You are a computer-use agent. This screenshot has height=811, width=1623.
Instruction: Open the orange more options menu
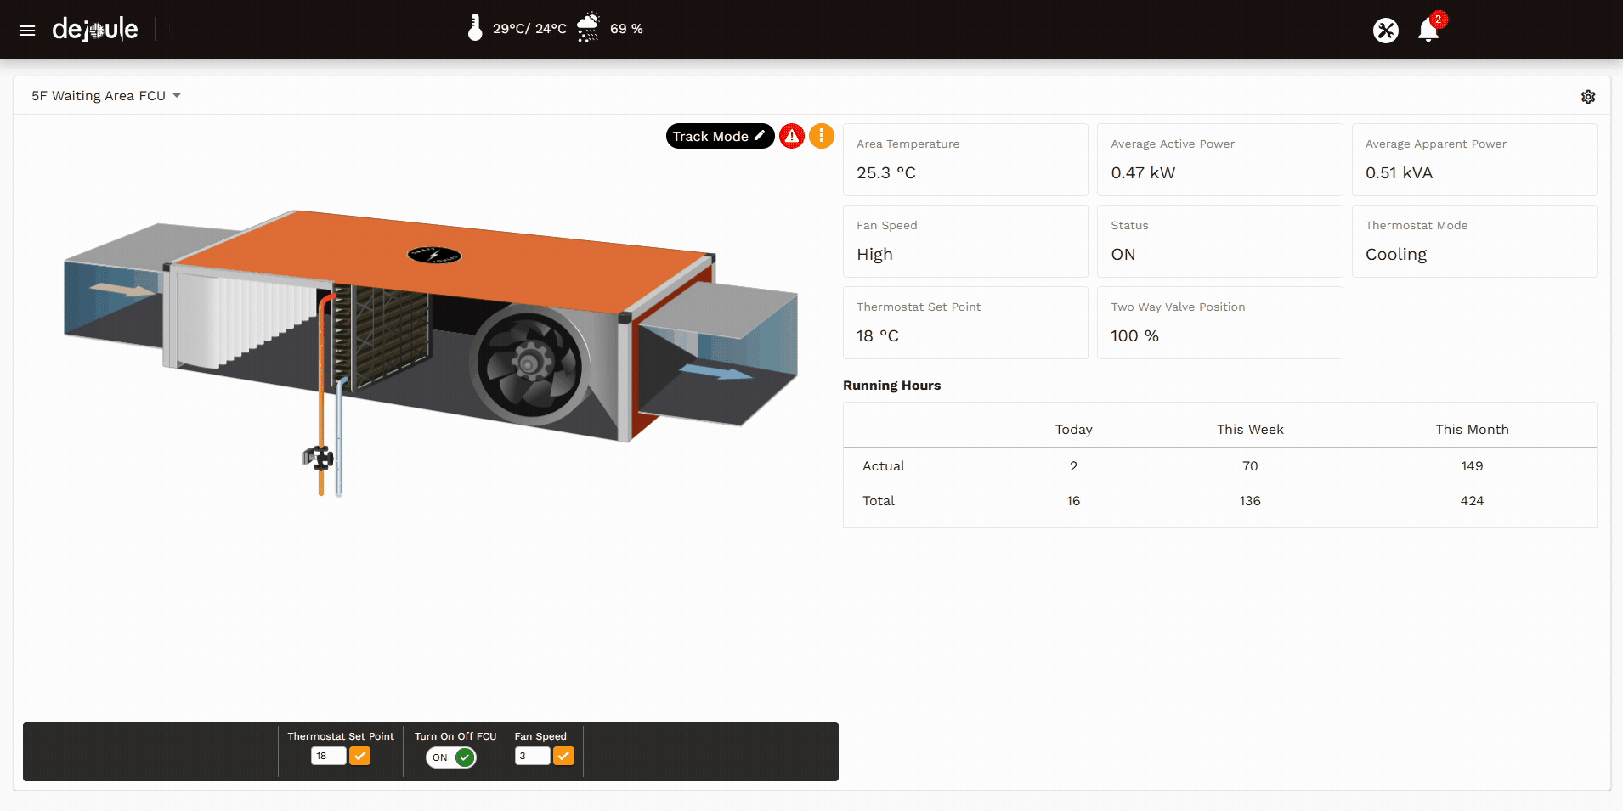[822, 136]
